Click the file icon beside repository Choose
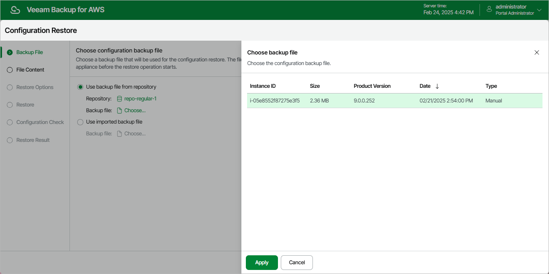 pyautogui.click(x=119, y=111)
